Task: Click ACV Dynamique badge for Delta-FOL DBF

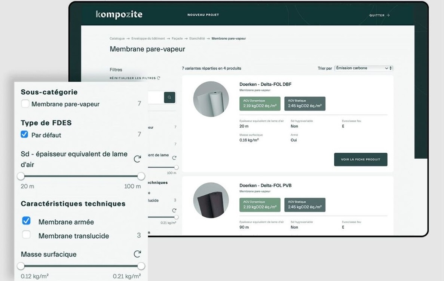Action: [x=260, y=104]
